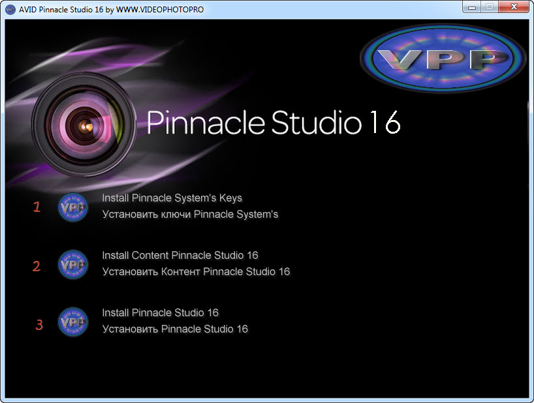Click the large VPP oval logo
Viewport: 534px width, 403px height.
click(x=443, y=58)
